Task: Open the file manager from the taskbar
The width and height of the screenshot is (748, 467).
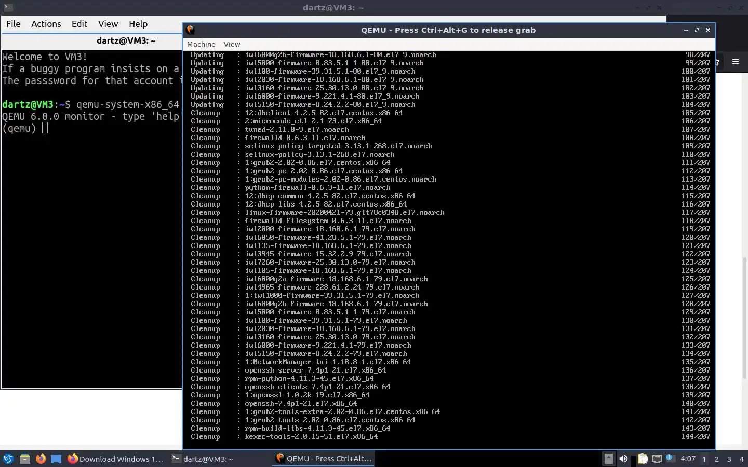Action: click(24, 459)
